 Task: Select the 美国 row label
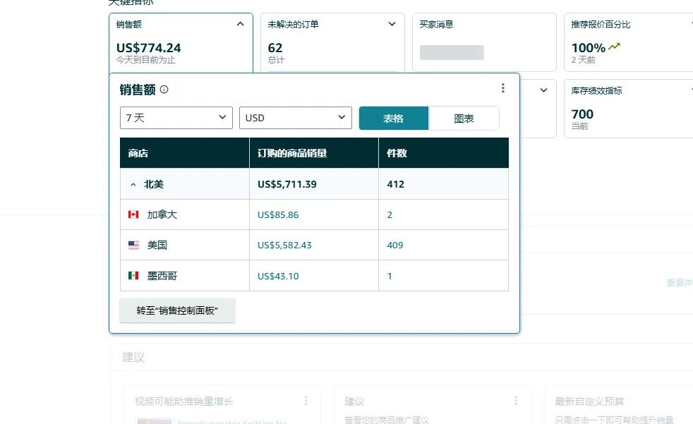(157, 245)
